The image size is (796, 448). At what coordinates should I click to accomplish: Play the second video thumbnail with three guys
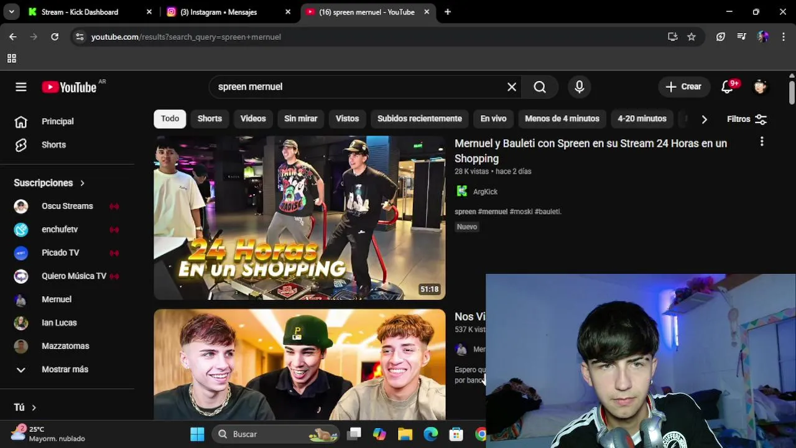coord(300,365)
